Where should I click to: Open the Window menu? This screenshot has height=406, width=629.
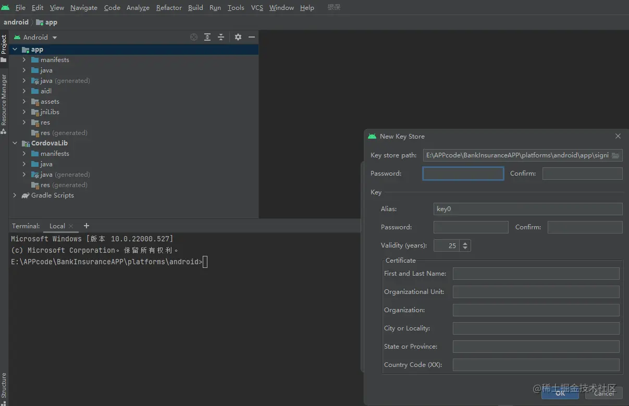click(281, 8)
